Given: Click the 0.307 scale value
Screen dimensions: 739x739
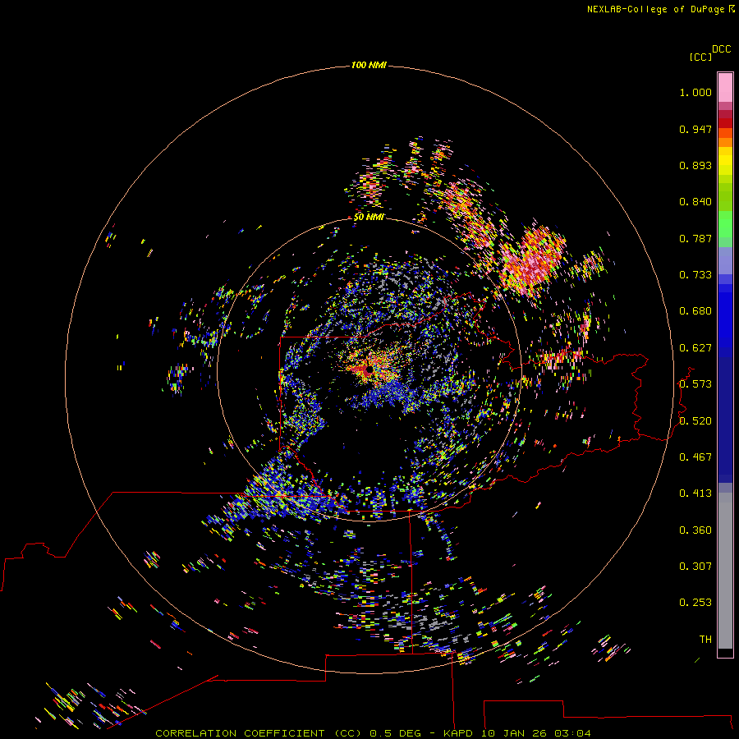Looking at the screenshot, I should point(695,567).
